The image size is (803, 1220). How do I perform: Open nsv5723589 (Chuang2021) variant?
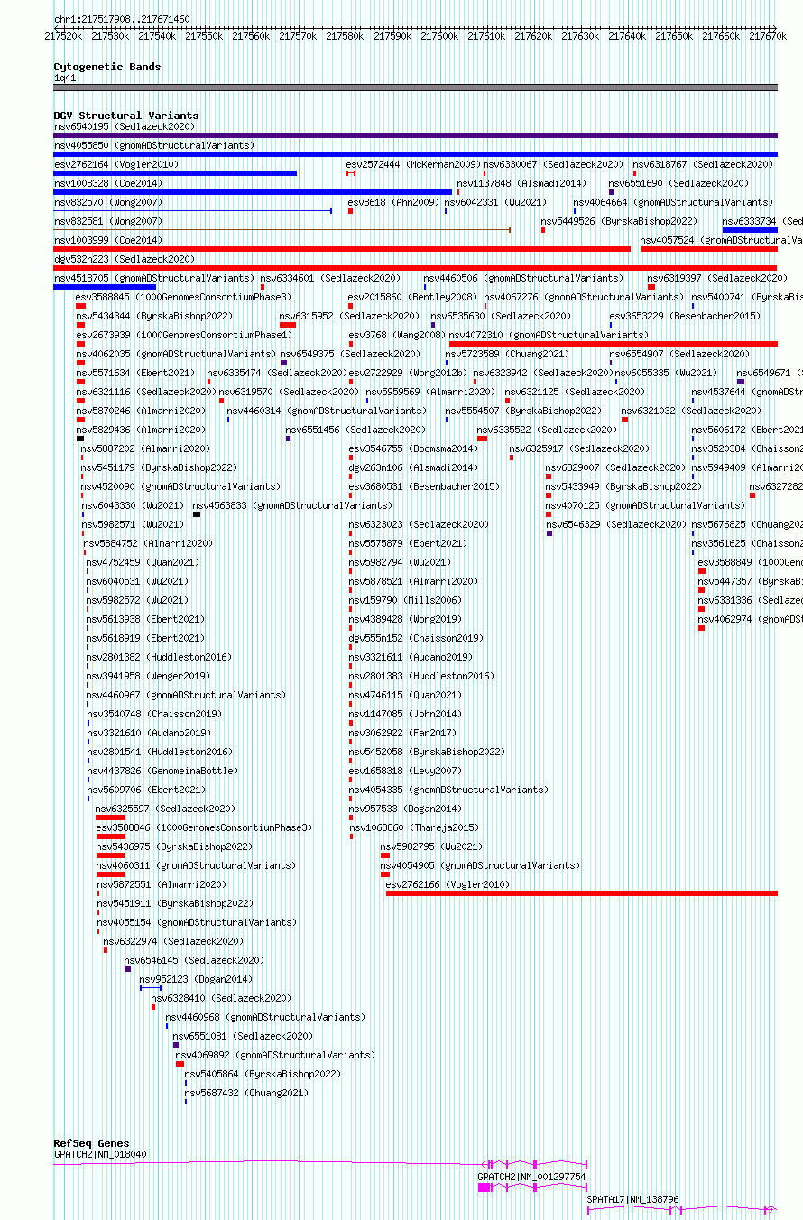(507, 354)
